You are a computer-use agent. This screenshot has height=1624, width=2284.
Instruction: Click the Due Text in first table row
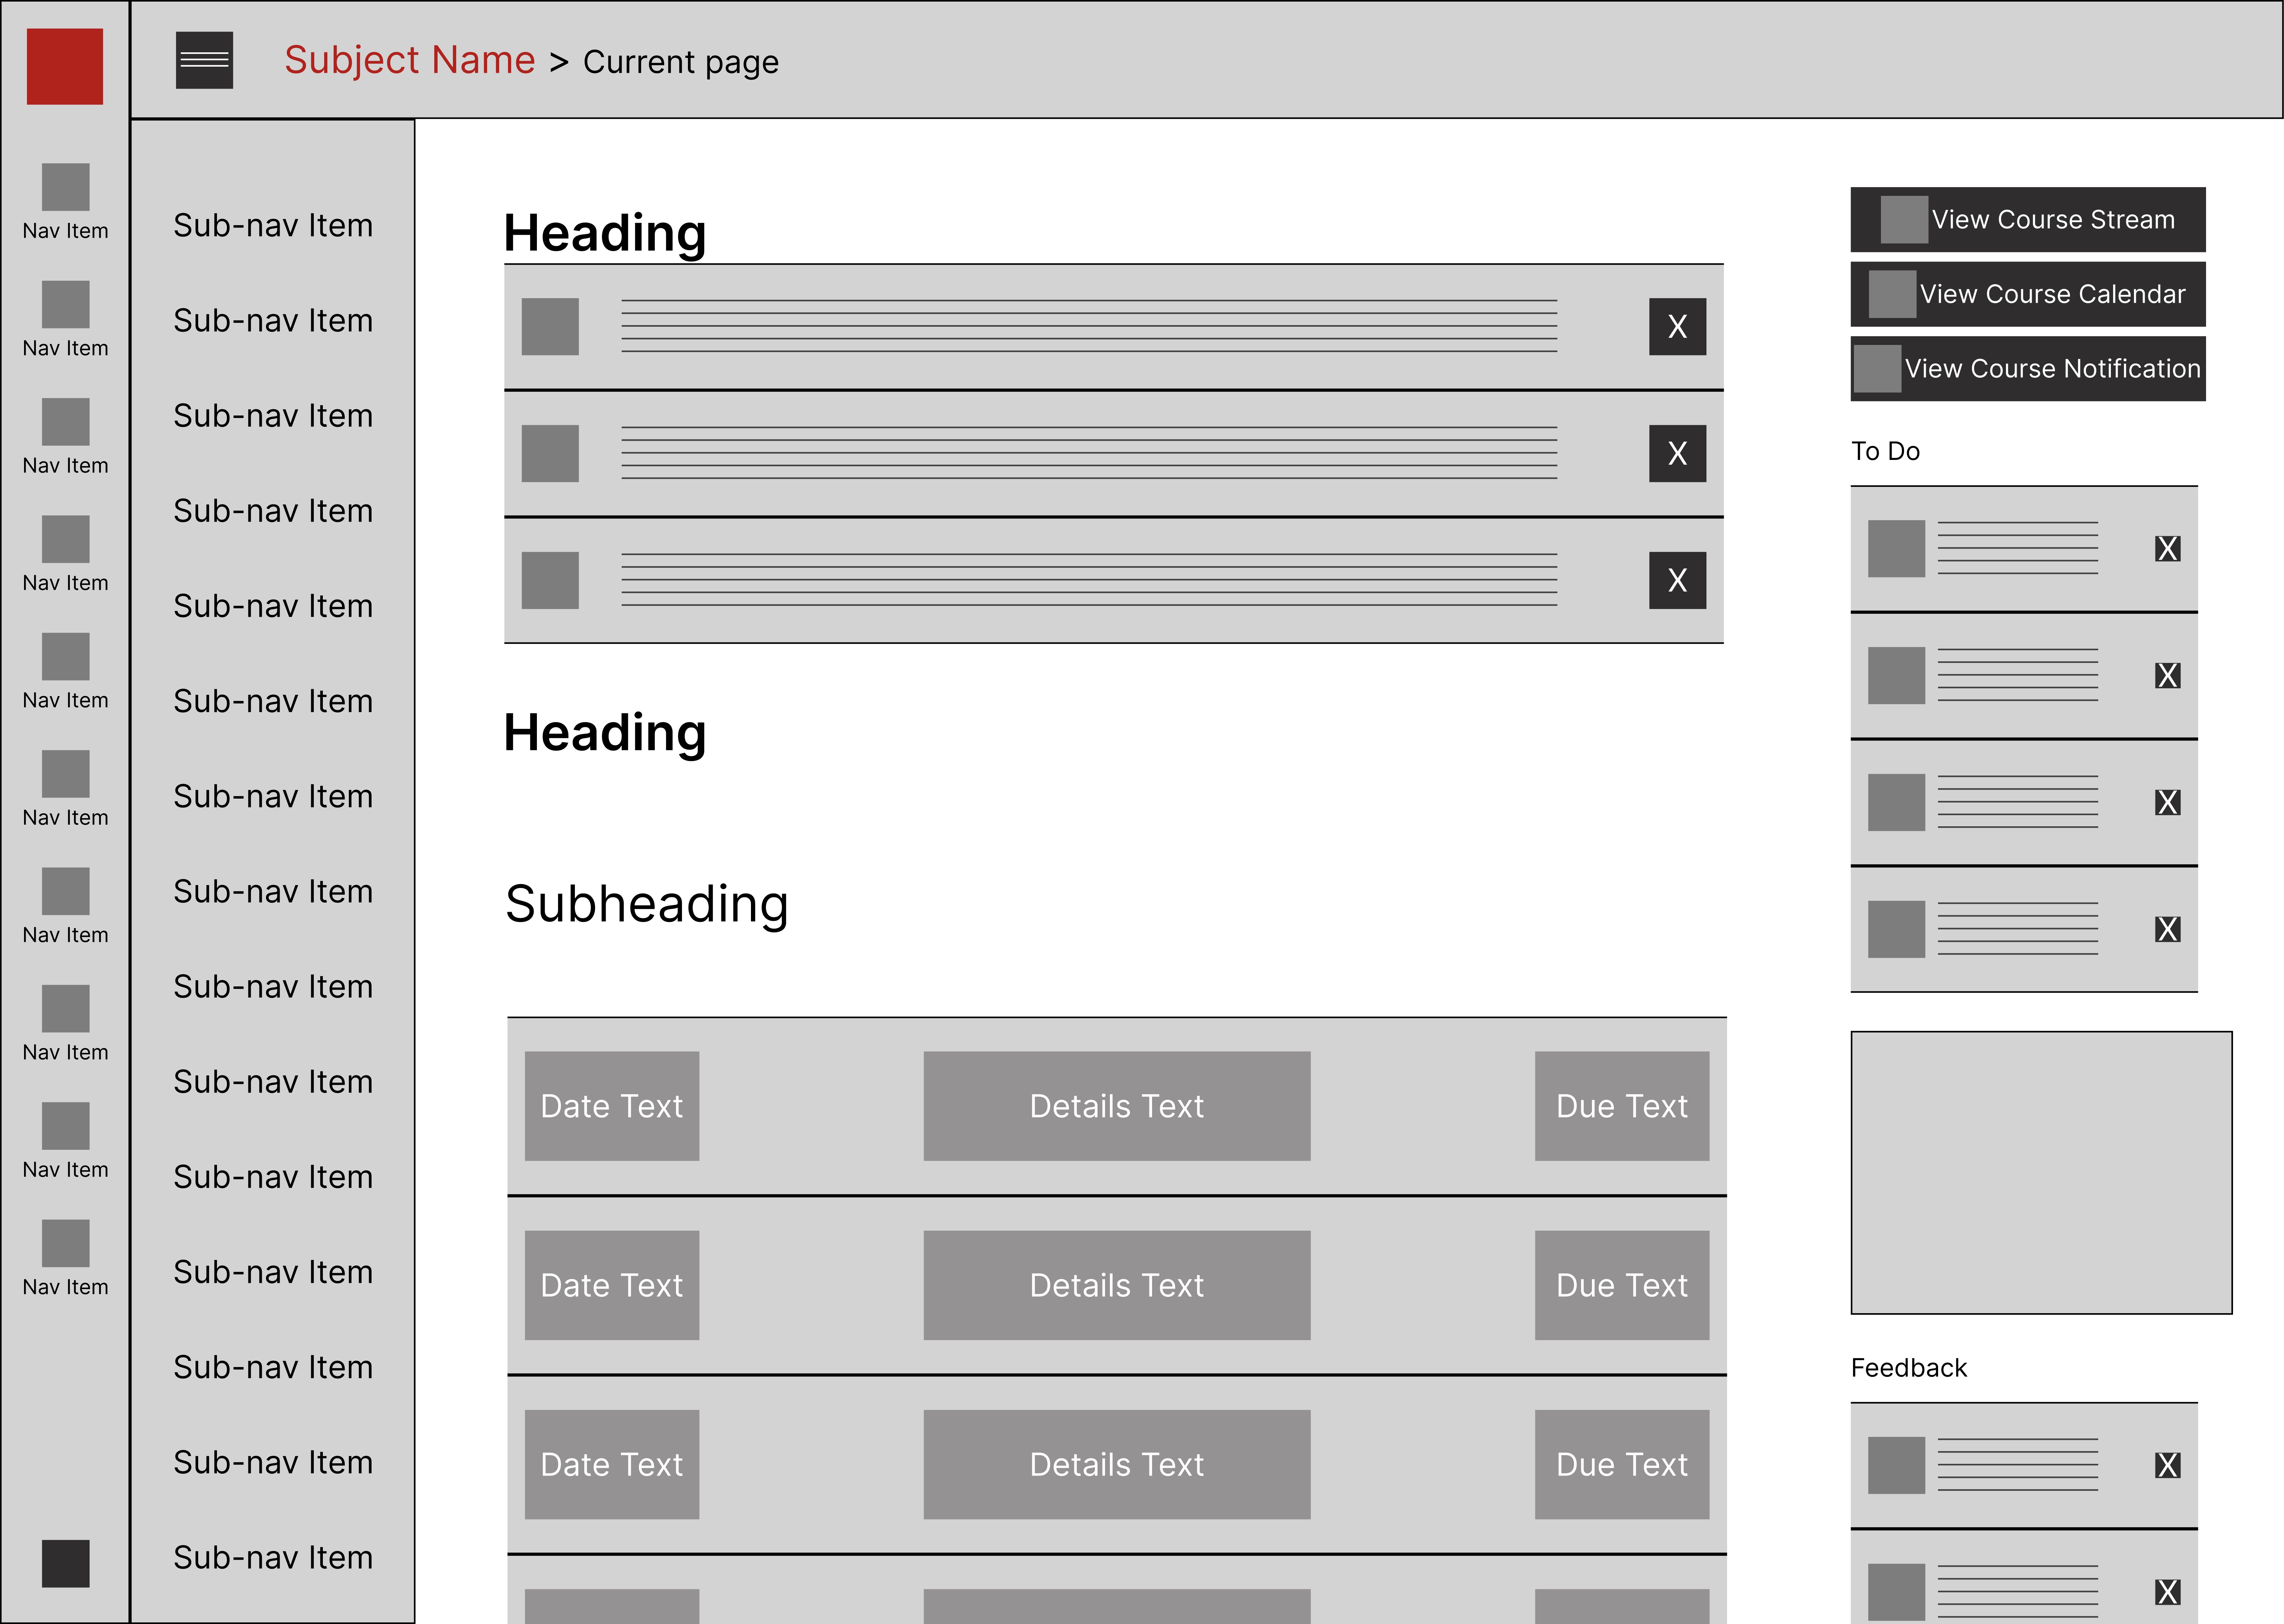pyautogui.click(x=1622, y=1106)
